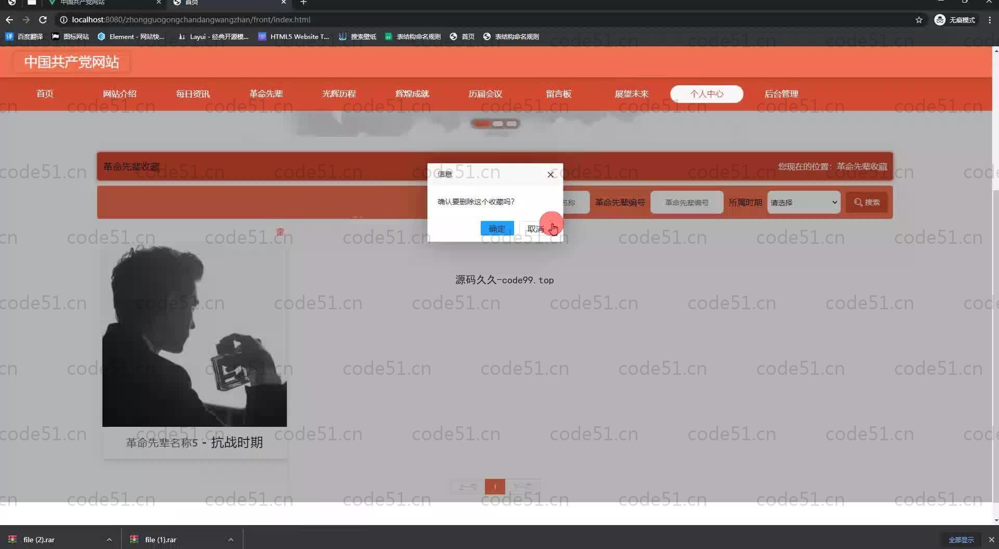This screenshot has width=999, height=549.
Task: Open the first 表结构命名规则 bookmark with green icon
Action: 413,36
